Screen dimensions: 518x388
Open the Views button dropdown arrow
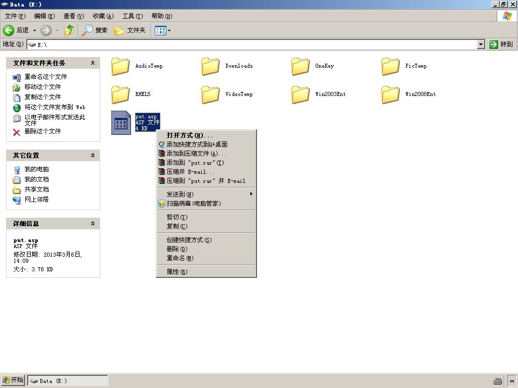pos(169,30)
